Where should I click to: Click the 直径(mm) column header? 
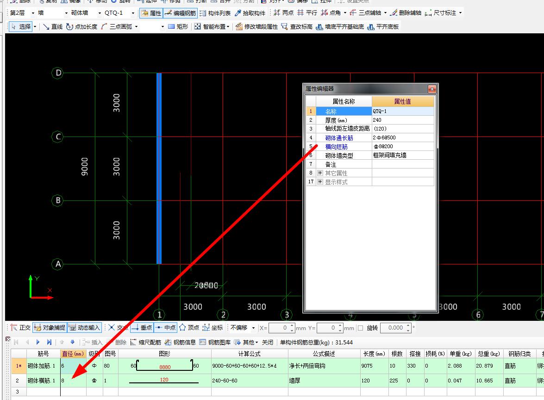pyautogui.click(x=73, y=354)
